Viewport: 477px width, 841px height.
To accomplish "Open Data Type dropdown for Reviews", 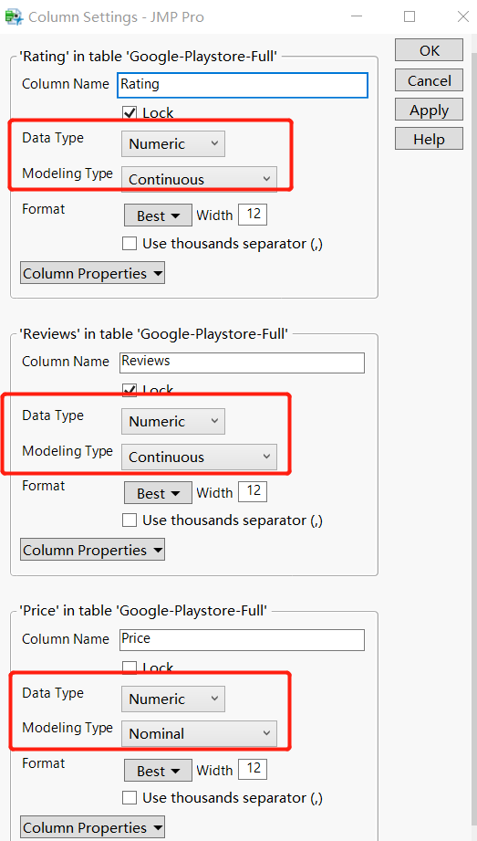I will point(173,422).
